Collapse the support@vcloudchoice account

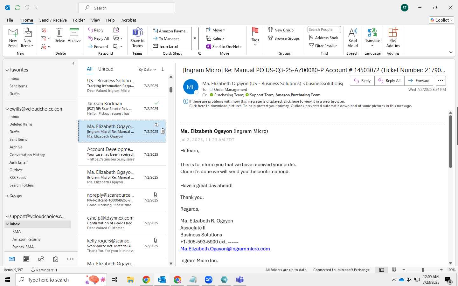click(x=7, y=216)
